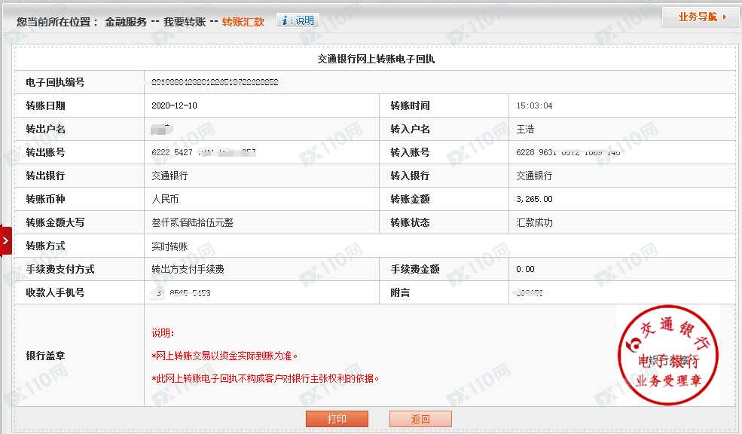
Task: Click the 附言 label
Action: [x=400, y=292]
